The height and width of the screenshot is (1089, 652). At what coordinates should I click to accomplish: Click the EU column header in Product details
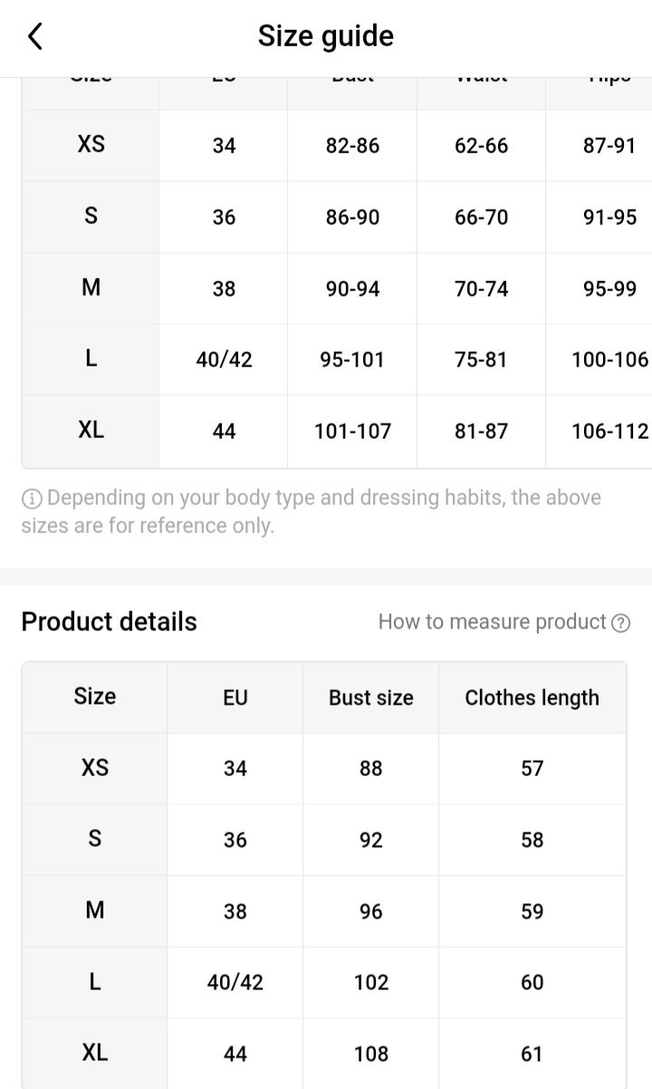click(x=235, y=697)
